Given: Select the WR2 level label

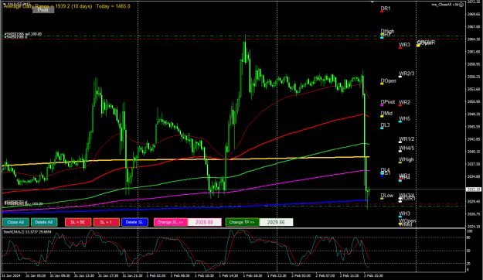Looking at the screenshot, I should pyautogui.click(x=404, y=102).
